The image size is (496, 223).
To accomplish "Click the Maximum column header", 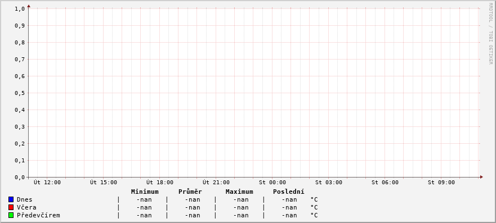I will (239, 192).
